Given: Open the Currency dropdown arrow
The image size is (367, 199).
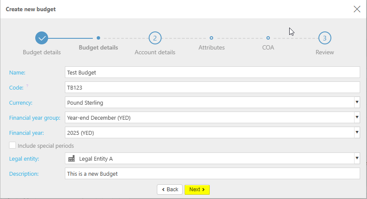Looking at the screenshot, I should (x=356, y=103).
